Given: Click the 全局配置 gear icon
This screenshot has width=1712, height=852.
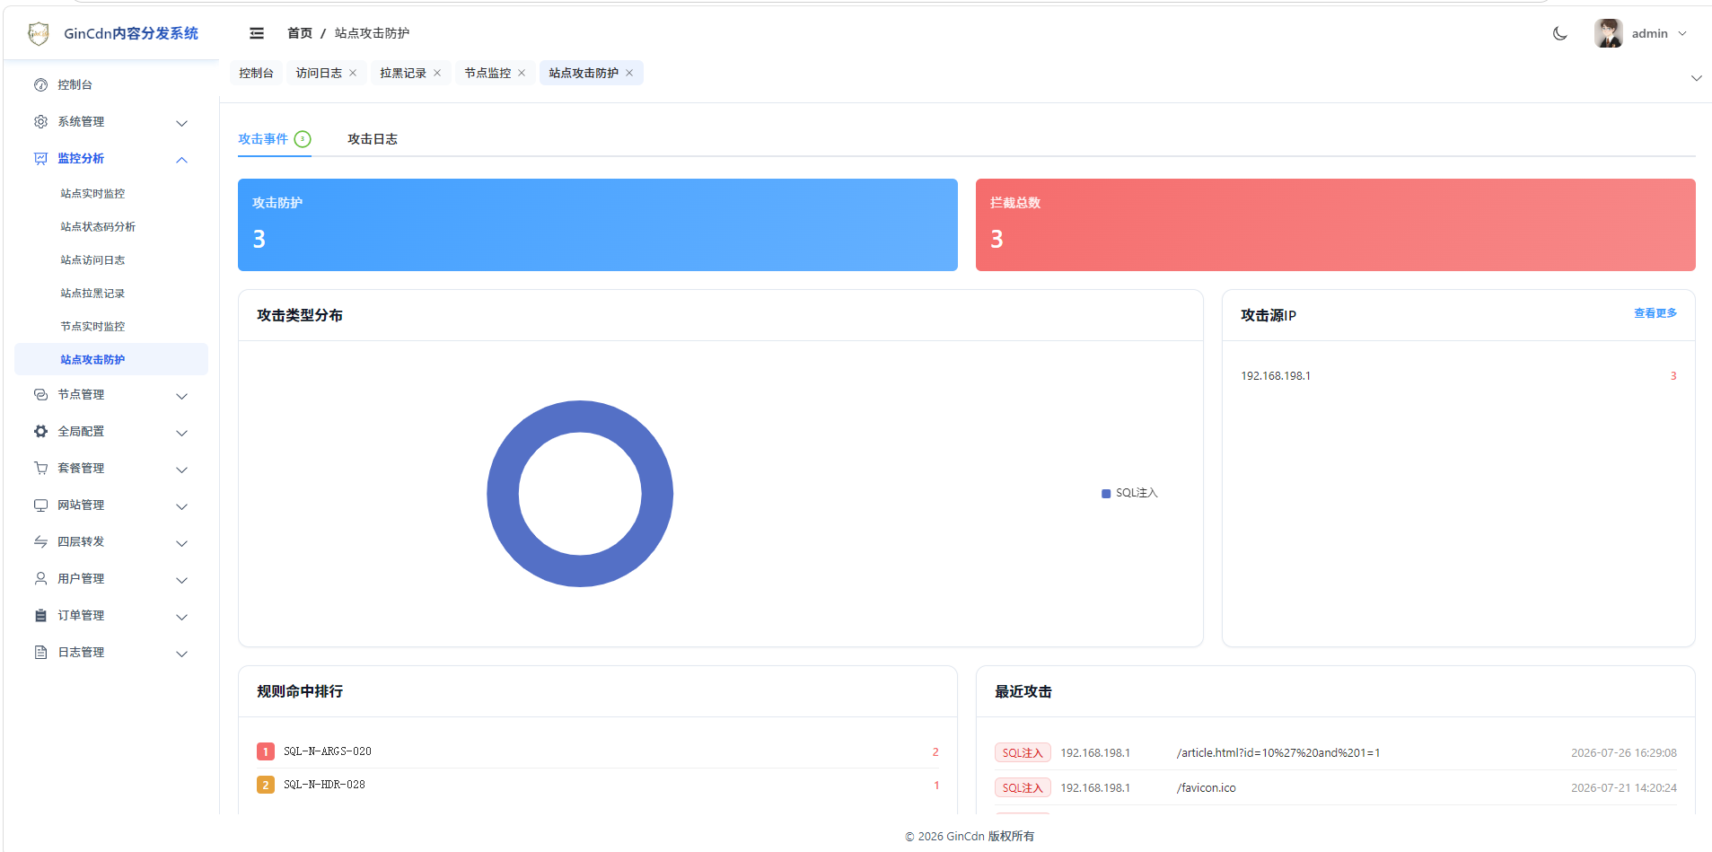Looking at the screenshot, I should [x=40, y=432].
